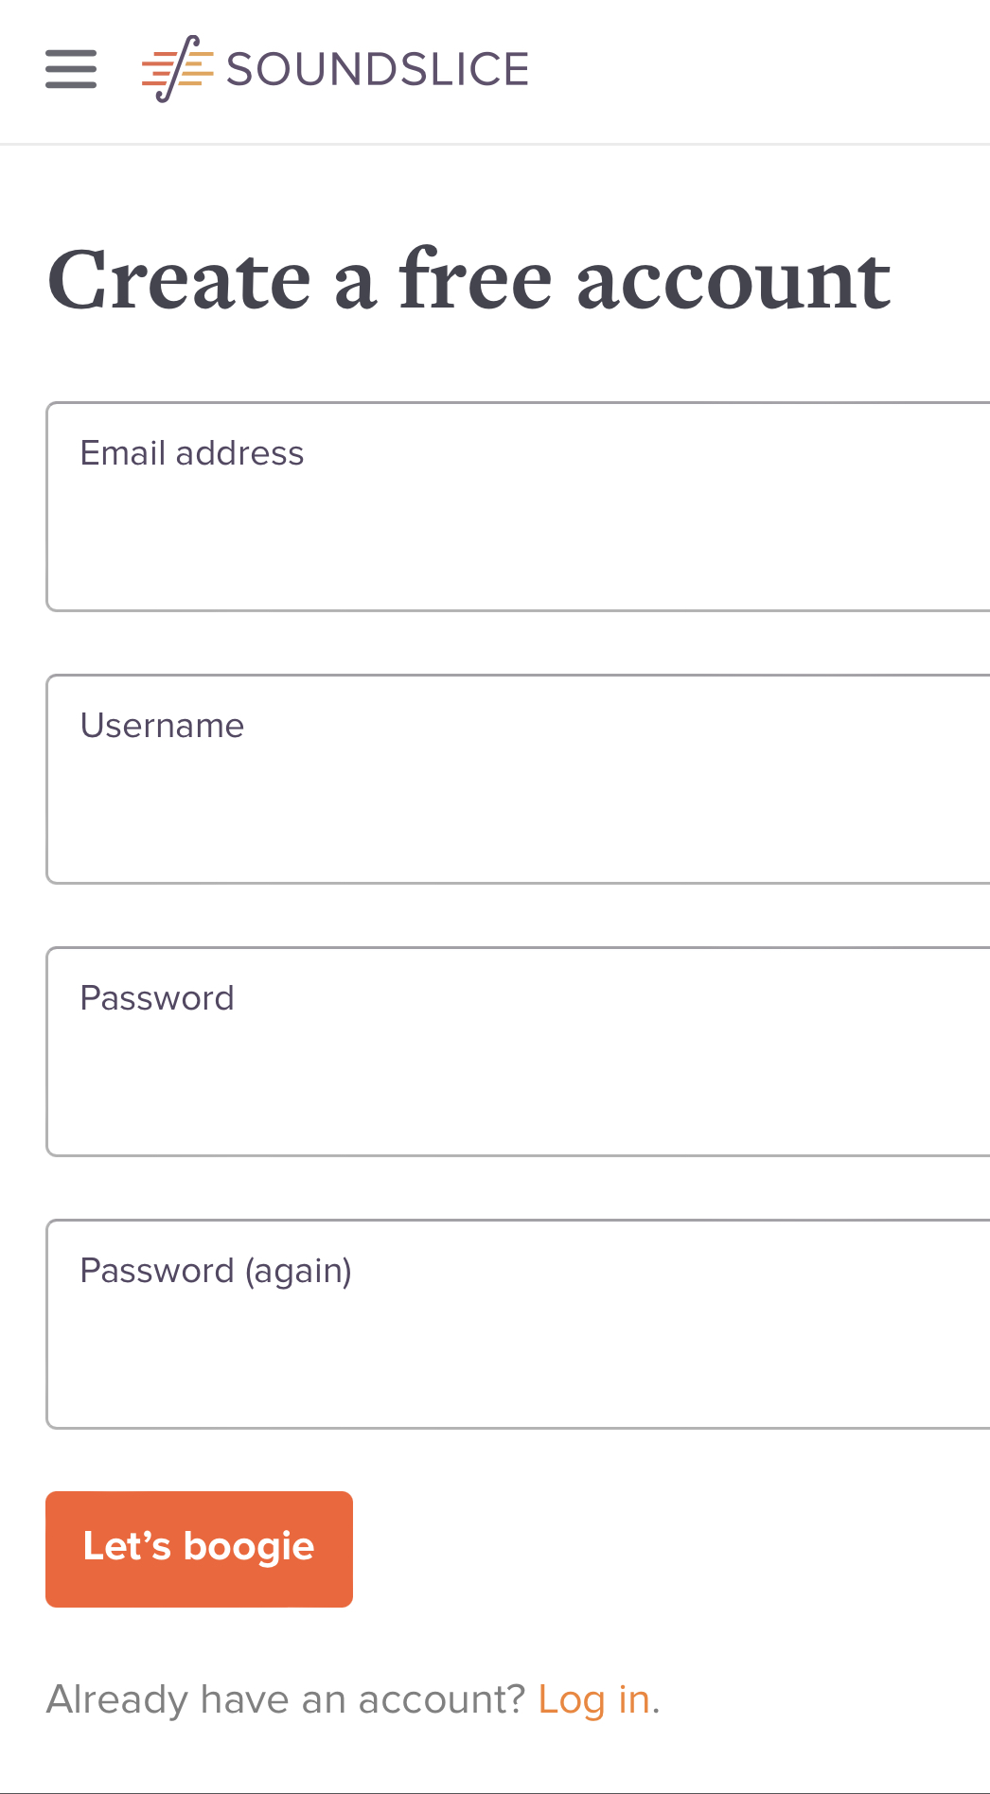This screenshot has width=990, height=1794.
Task: Click the word "account" in the heading
Action: click(734, 282)
